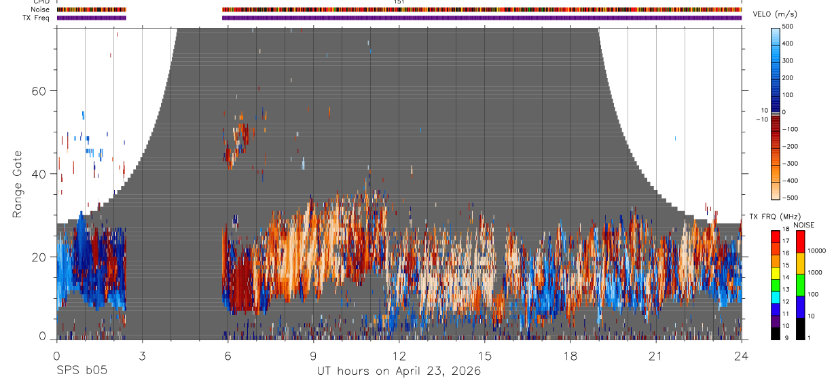
Task: Click the 1 label in NOISE legend
Action: 808,338
